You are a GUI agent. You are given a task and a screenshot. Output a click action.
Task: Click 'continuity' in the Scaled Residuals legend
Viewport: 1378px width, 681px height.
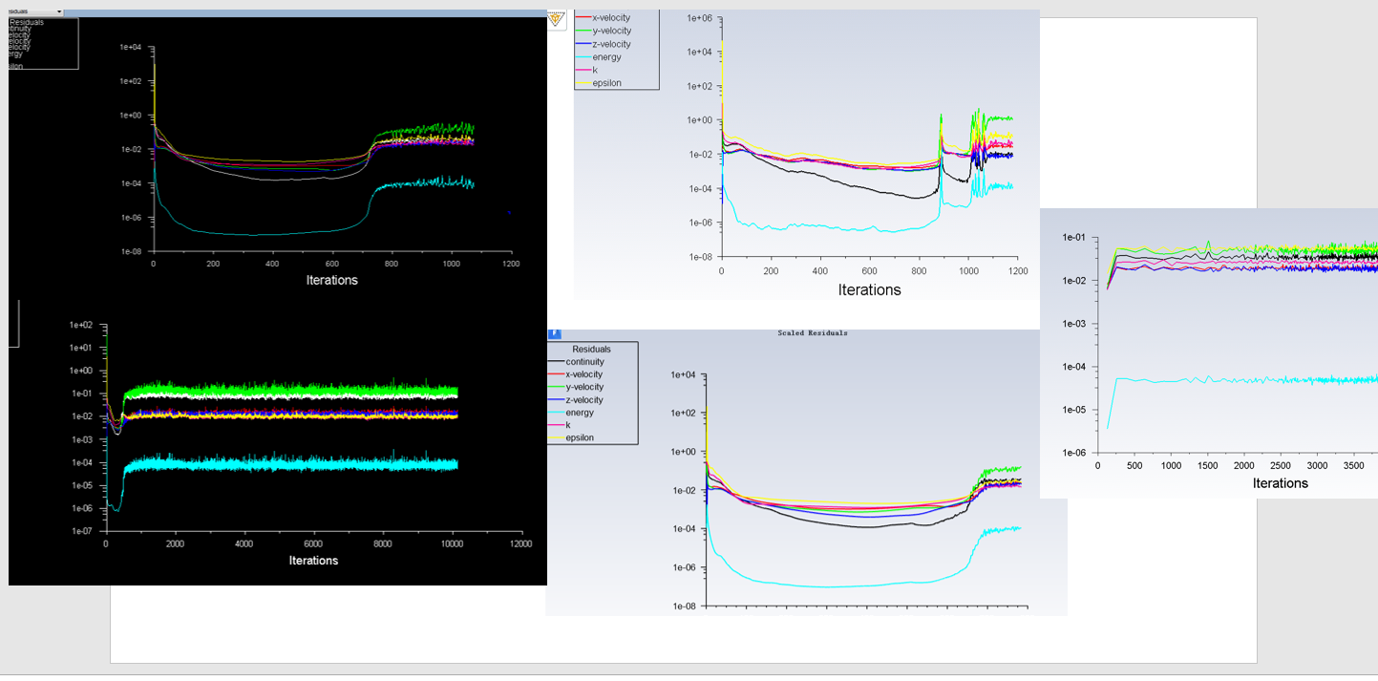tap(584, 362)
